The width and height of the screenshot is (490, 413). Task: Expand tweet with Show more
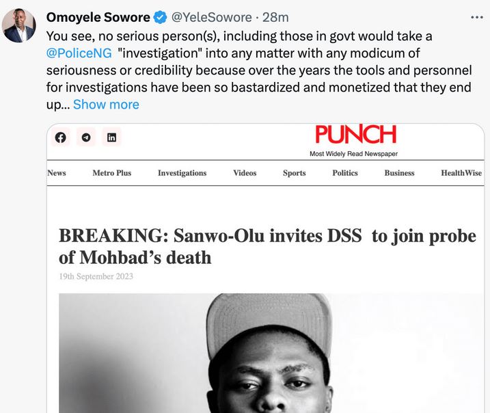106,105
